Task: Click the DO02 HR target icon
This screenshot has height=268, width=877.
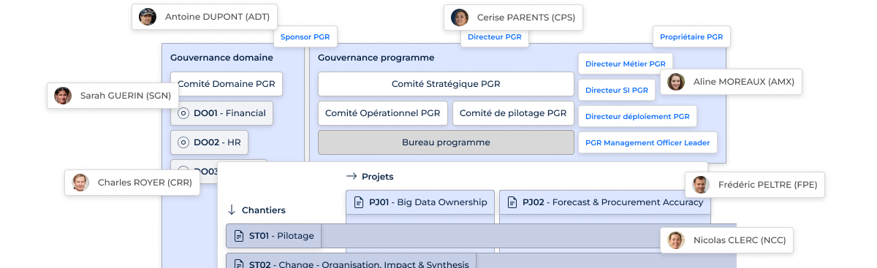Action: pyautogui.click(x=183, y=142)
